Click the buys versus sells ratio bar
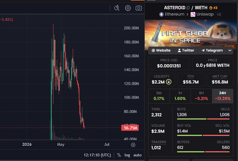The width and height of the screenshot is (238, 161). (203, 119)
